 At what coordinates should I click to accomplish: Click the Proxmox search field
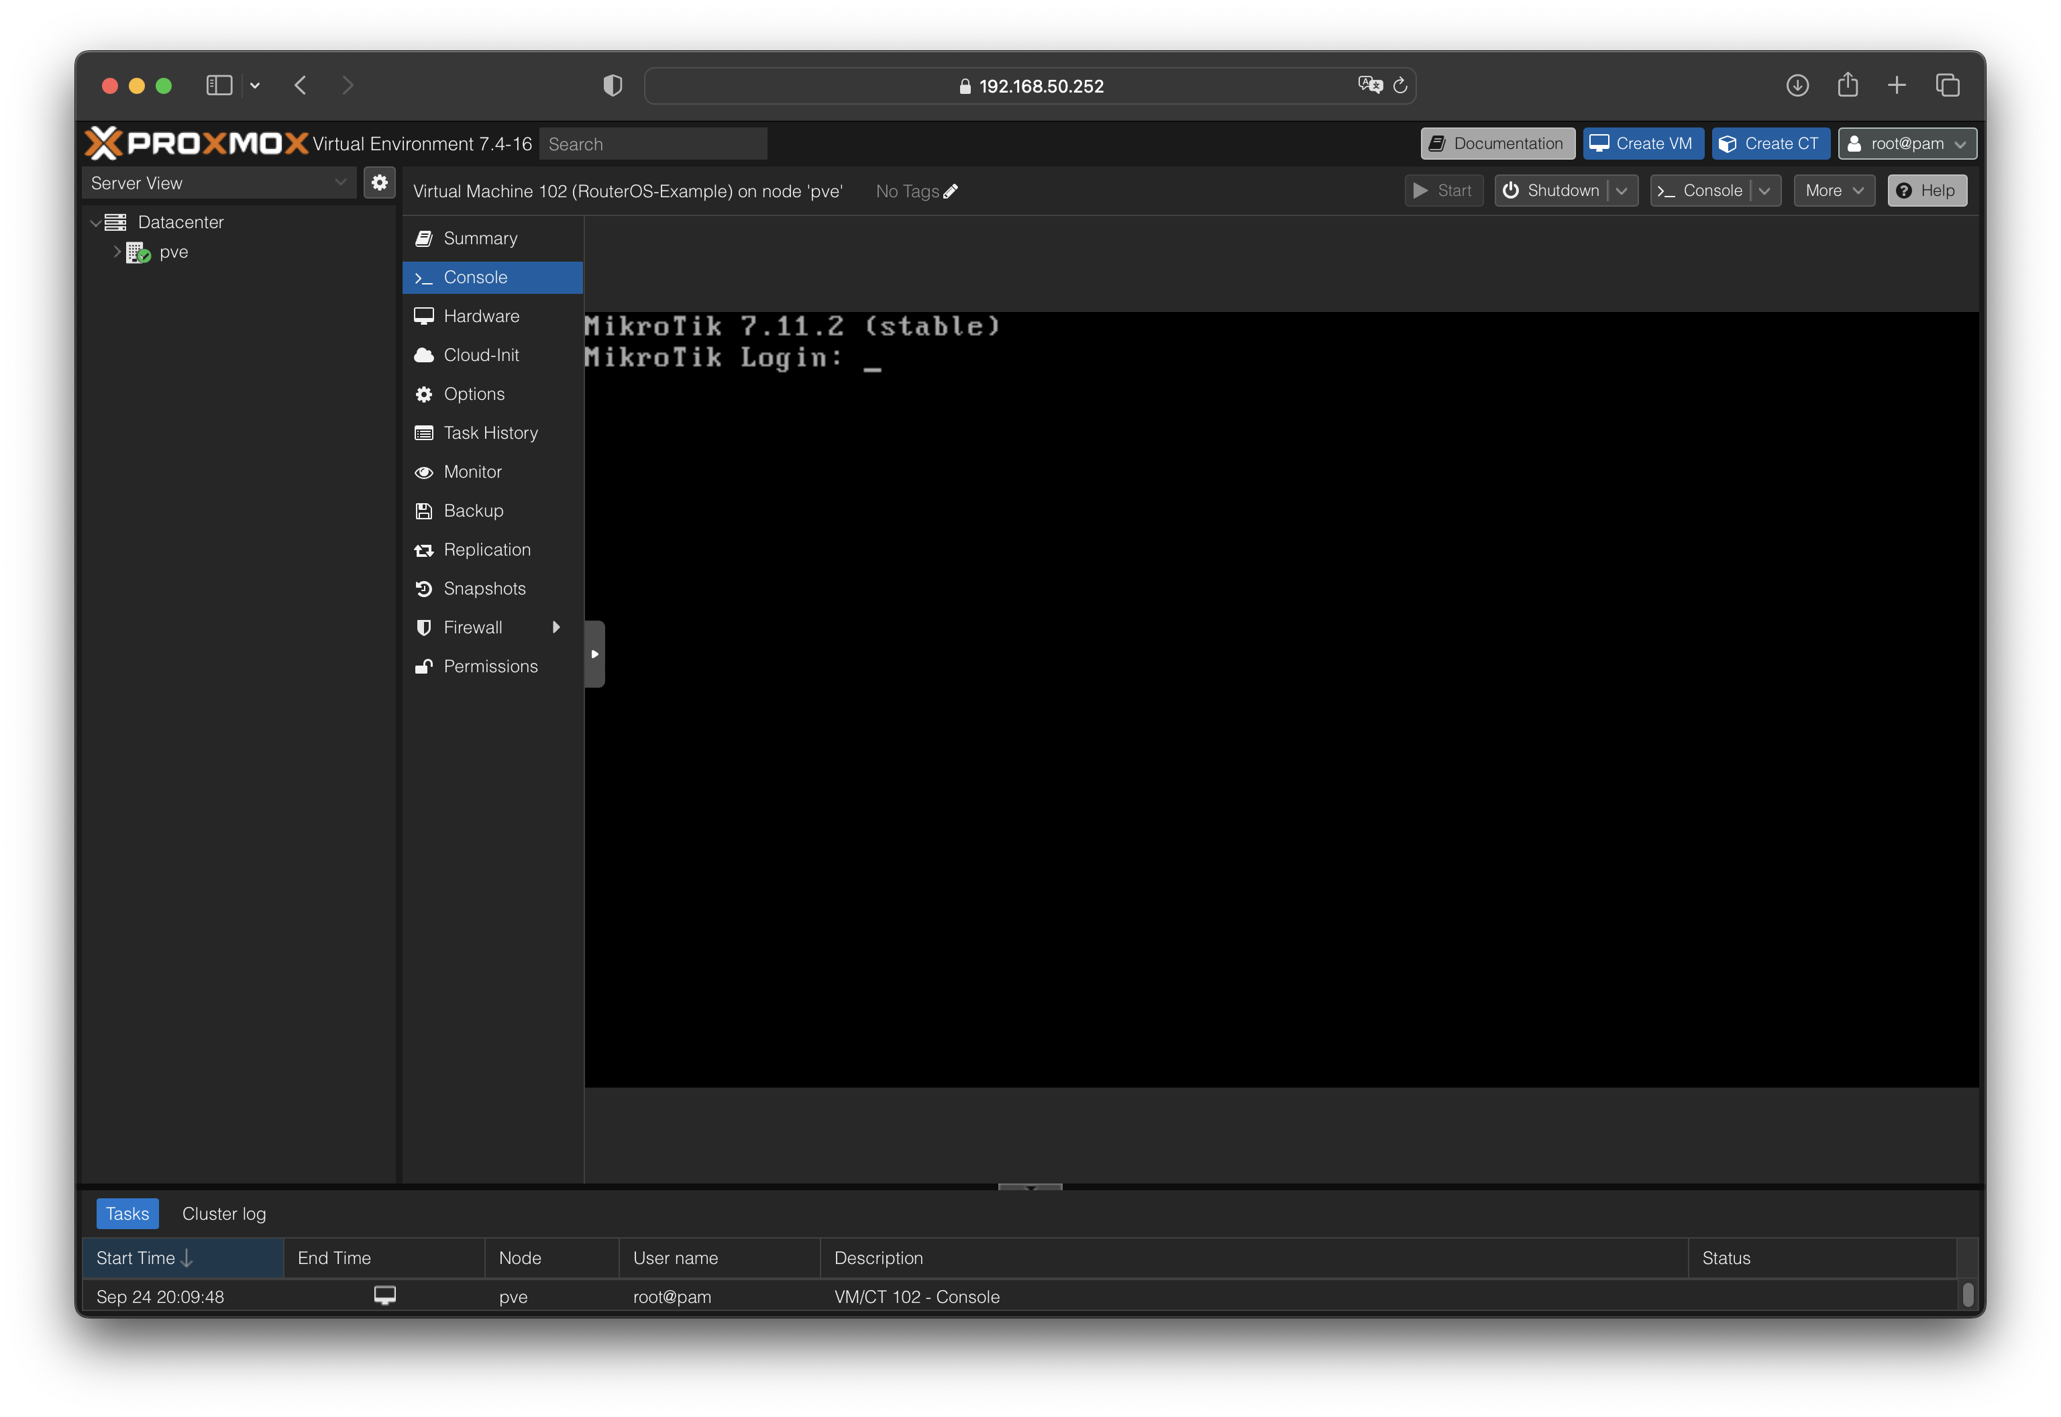[x=653, y=144]
